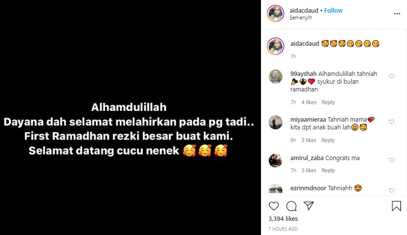Like ezrinmdnoor's comment

(391, 190)
